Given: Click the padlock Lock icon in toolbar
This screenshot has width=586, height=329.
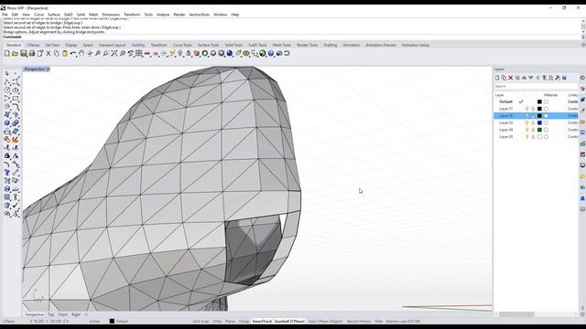Looking at the screenshot, I should point(189,54).
